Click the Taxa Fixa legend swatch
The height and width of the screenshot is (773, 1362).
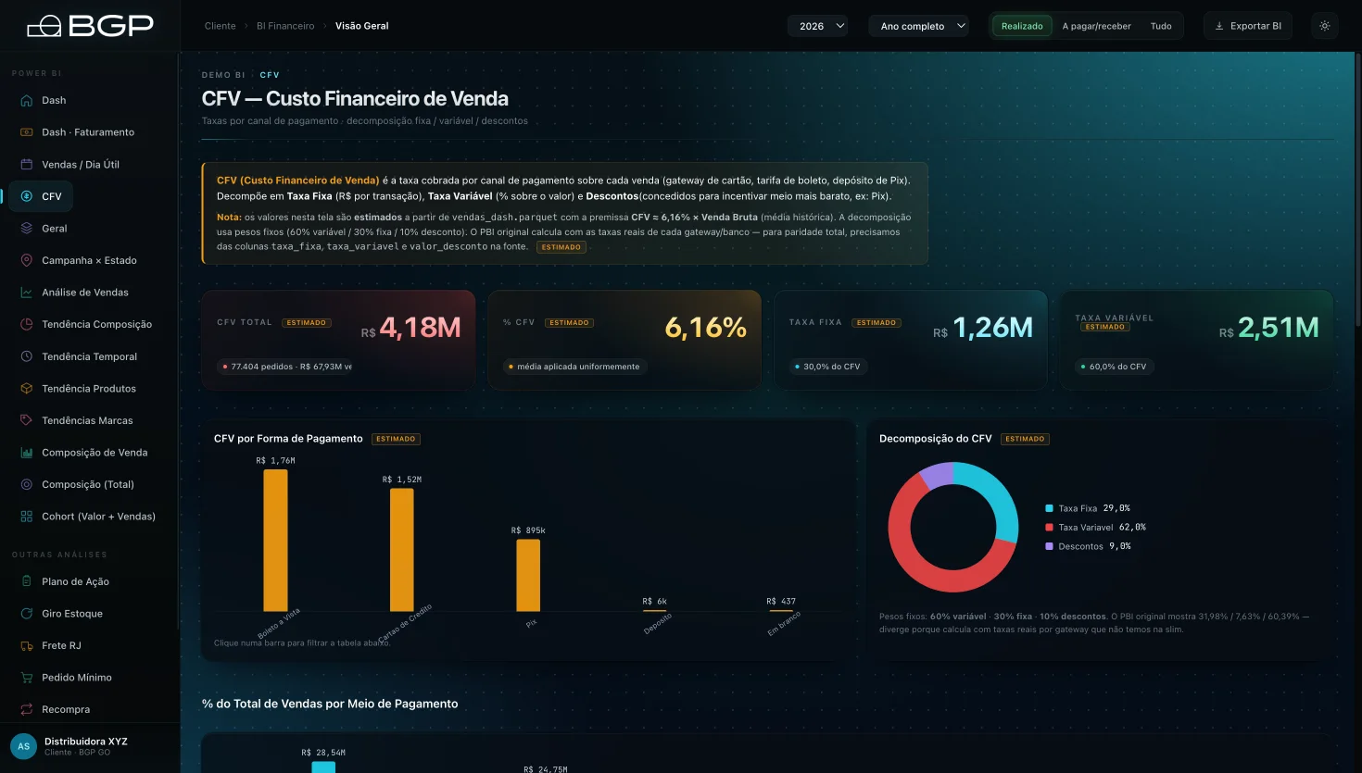[1050, 508]
